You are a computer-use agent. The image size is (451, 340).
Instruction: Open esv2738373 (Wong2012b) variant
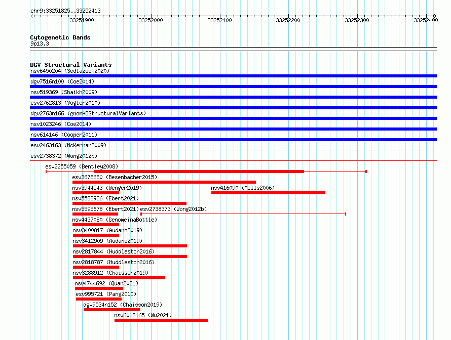pos(173,209)
